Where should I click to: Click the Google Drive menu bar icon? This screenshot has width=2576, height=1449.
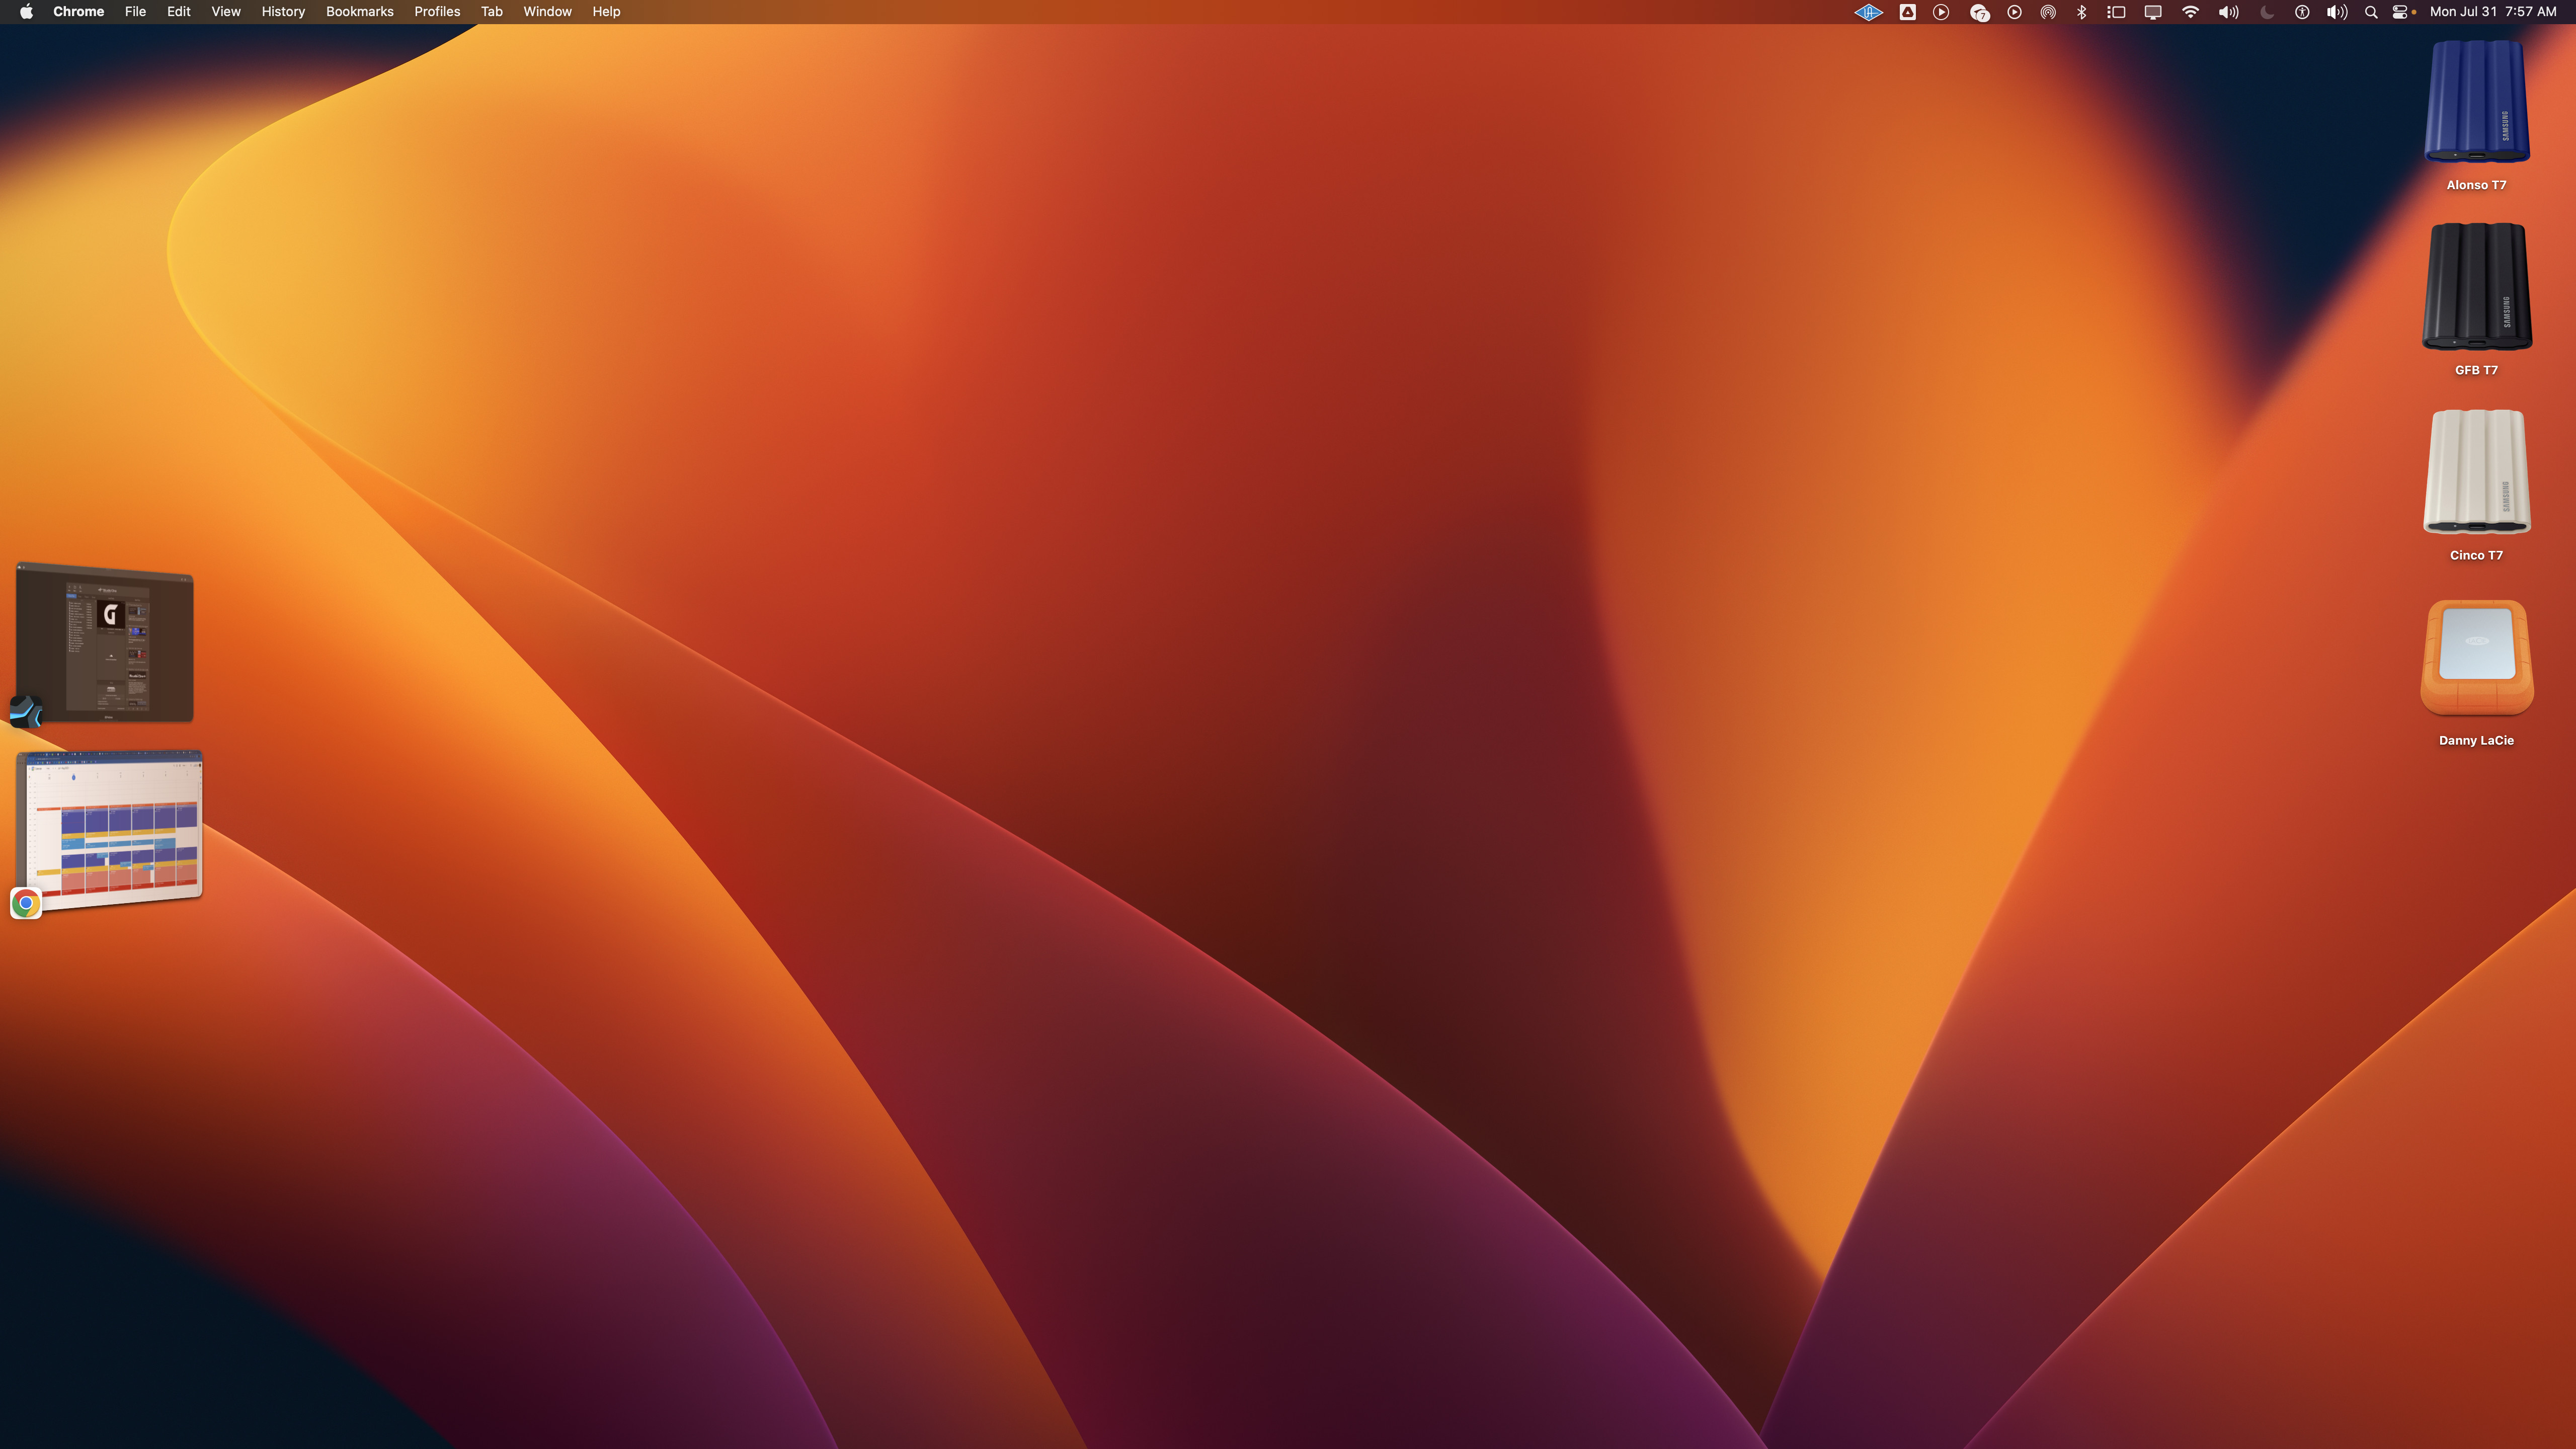click(1908, 12)
